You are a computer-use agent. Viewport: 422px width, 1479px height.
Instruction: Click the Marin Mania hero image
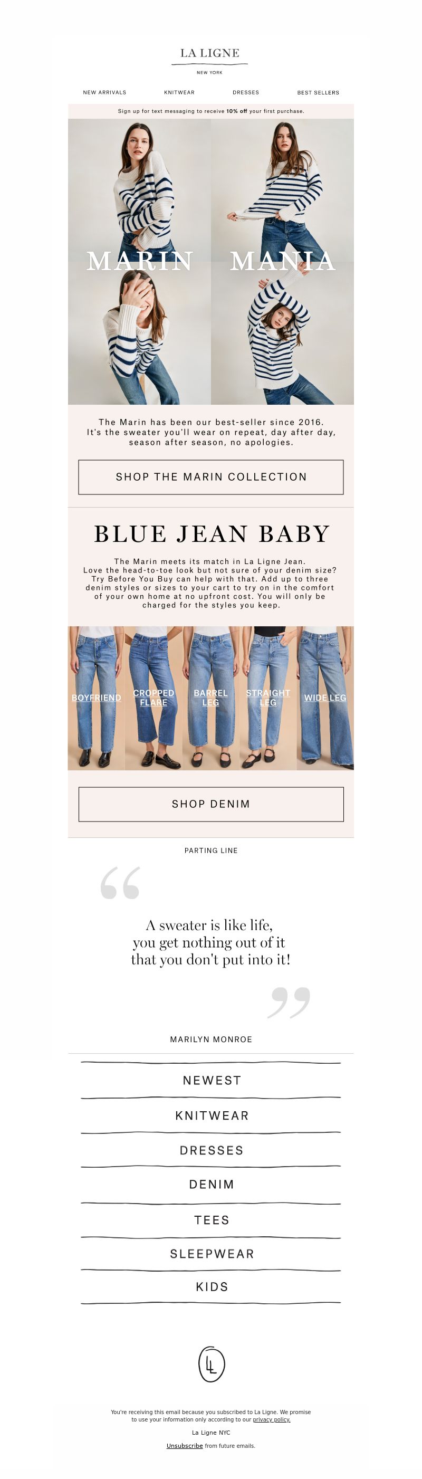click(210, 262)
